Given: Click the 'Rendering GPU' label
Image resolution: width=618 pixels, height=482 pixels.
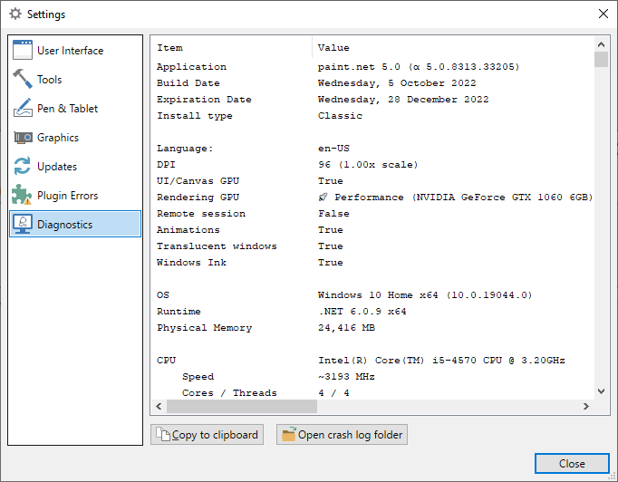Looking at the screenshot, I should [x=198, y=197].
